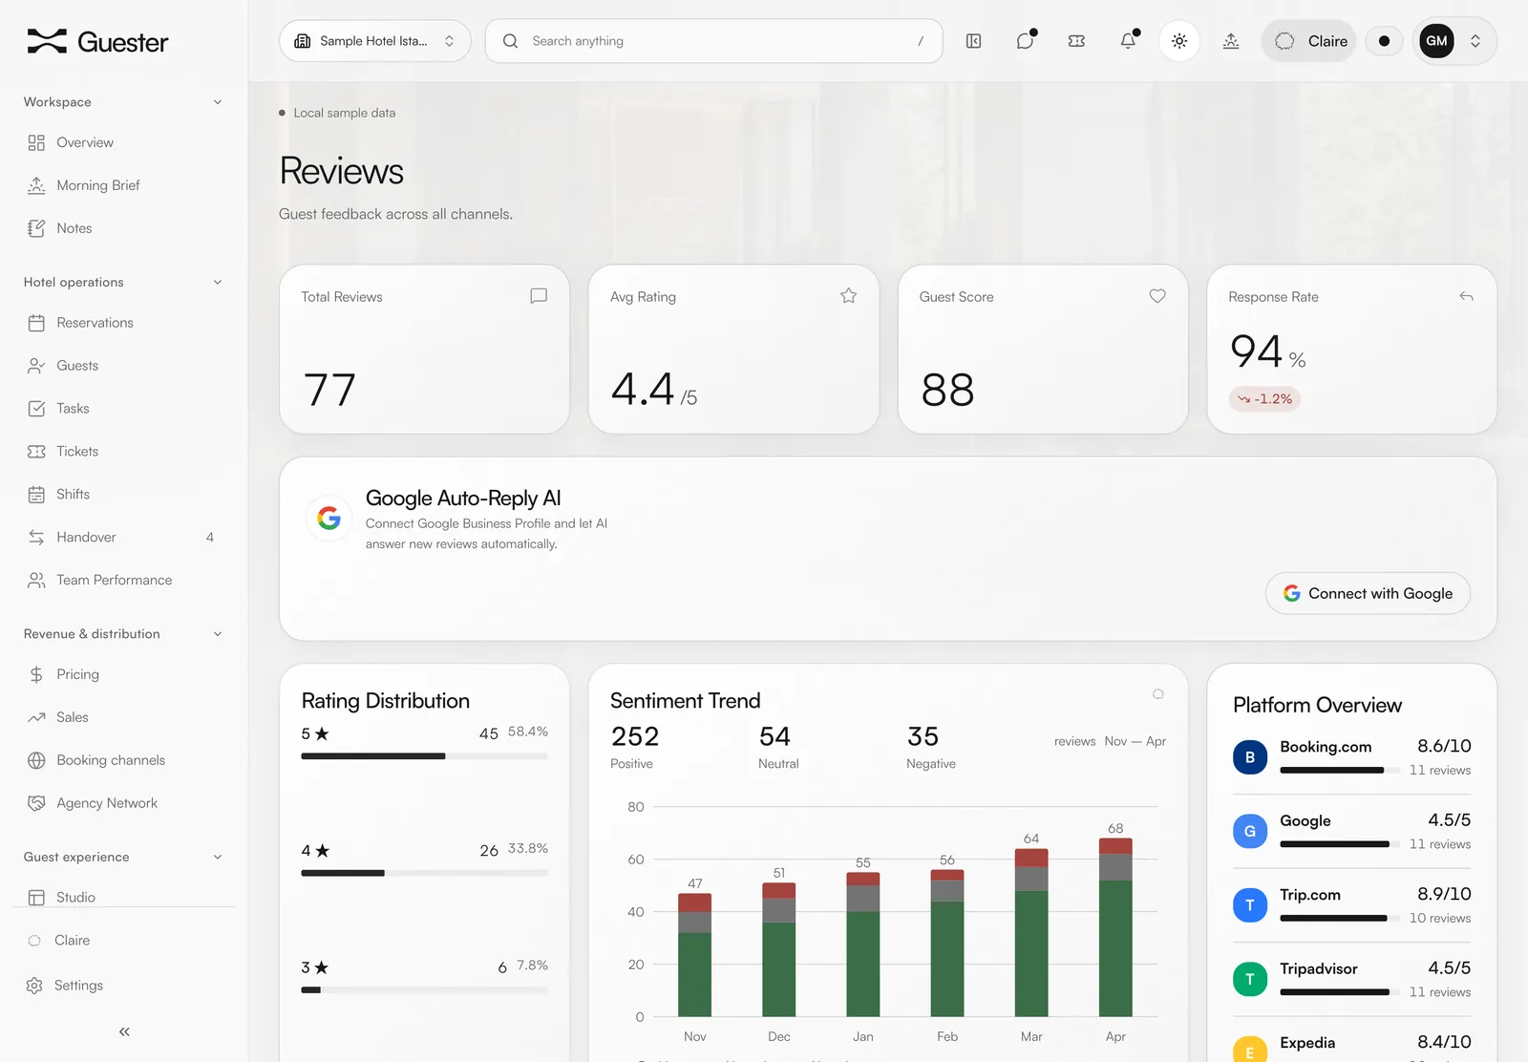Select the Team Performance icon

(36, 581)
